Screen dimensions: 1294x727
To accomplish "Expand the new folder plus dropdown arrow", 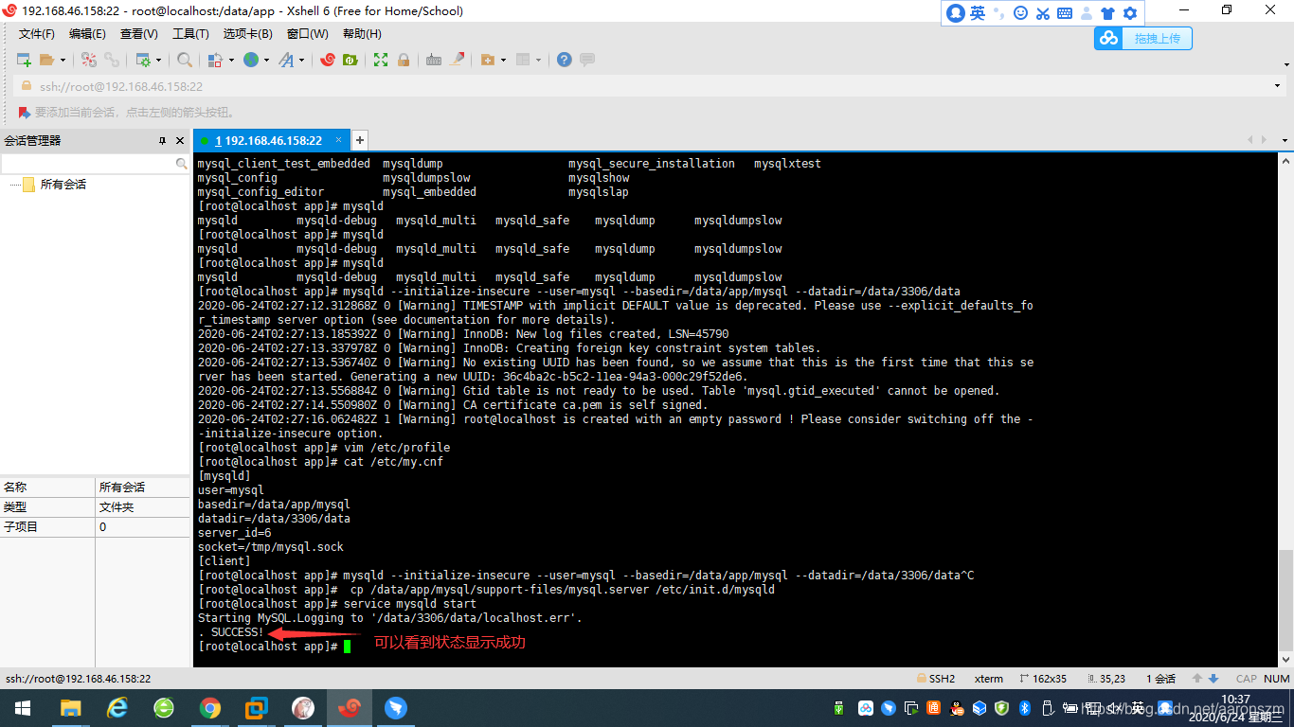I will 504,60.
